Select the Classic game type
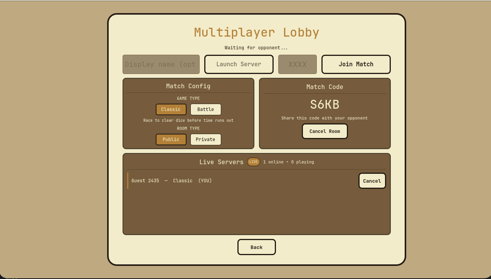Viewport: 491px width, 279px height. click(x=171, y=109)
